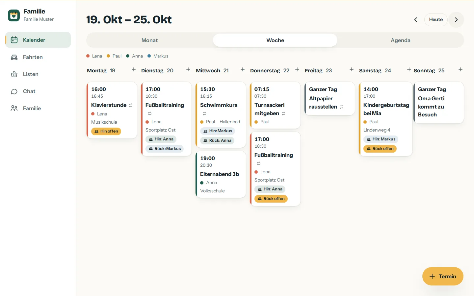Add an event on Donnerstag 22

click(297, 69)
